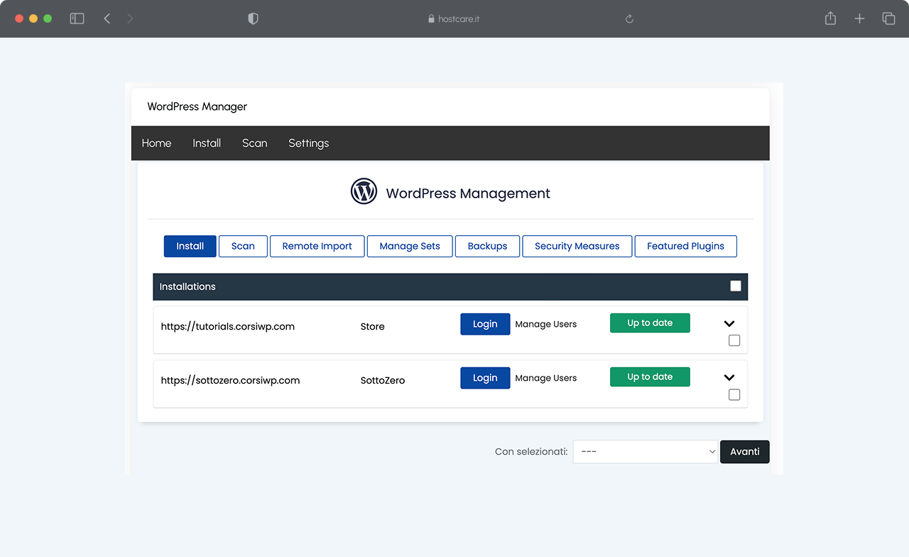This screenshot has width=909, height=557.
Task: Click Up to date for SottoZero site
Action: (x=650, y=377)
